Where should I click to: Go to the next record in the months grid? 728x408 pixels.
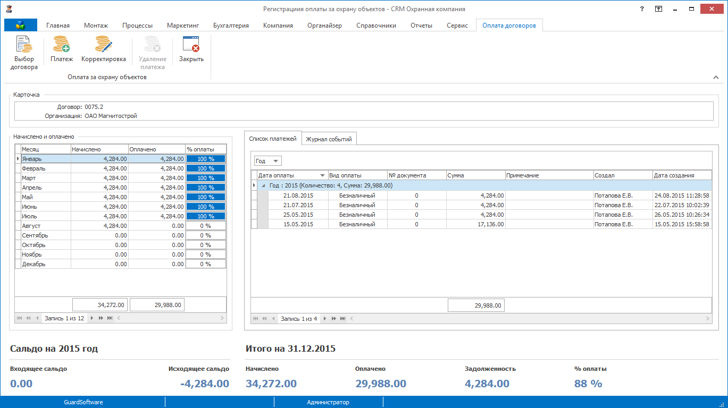coord(92,318)
